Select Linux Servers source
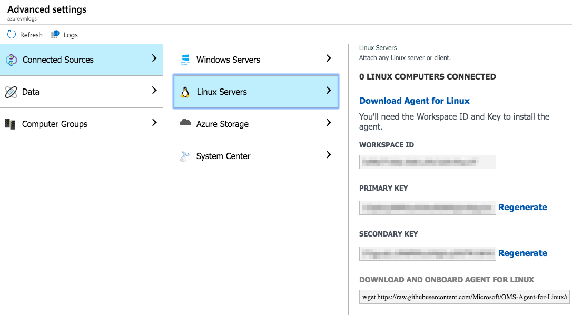The image size is (572, 315). 256,92
